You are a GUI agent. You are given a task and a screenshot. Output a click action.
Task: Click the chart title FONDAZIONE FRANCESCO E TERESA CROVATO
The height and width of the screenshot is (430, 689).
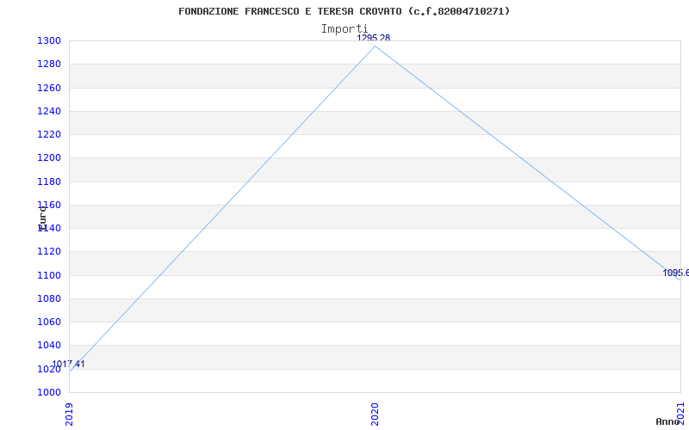344,11
